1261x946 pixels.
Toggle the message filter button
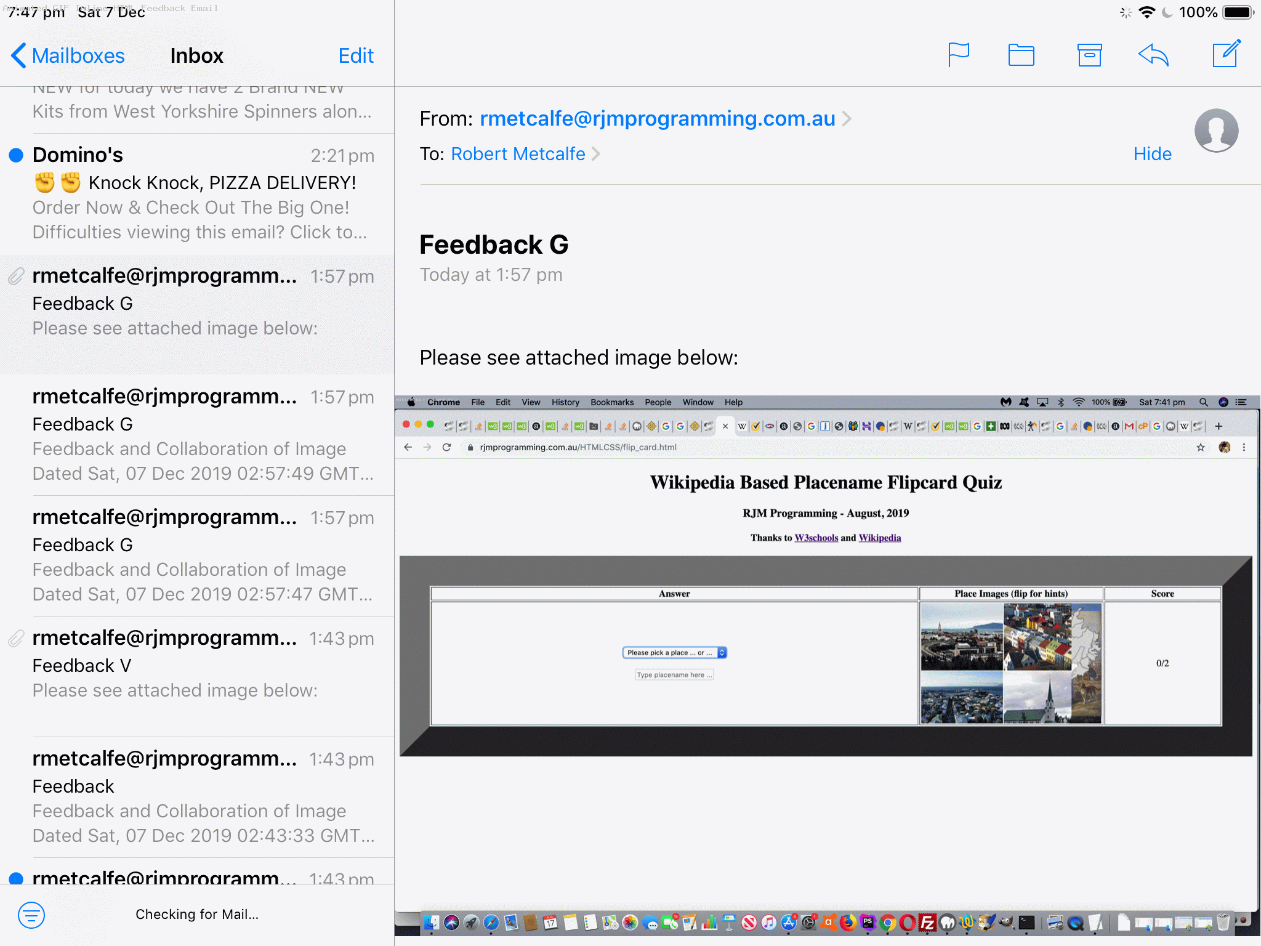[31, 916]
